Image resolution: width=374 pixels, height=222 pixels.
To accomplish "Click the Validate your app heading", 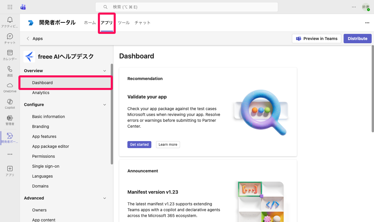I will tap(147, 97).
